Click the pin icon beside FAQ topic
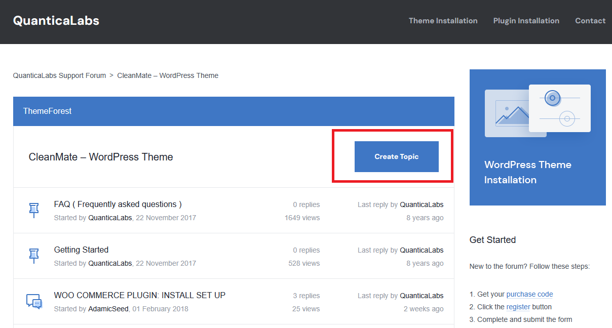Screen dimensions: 612x328 [x=34, y=210]
